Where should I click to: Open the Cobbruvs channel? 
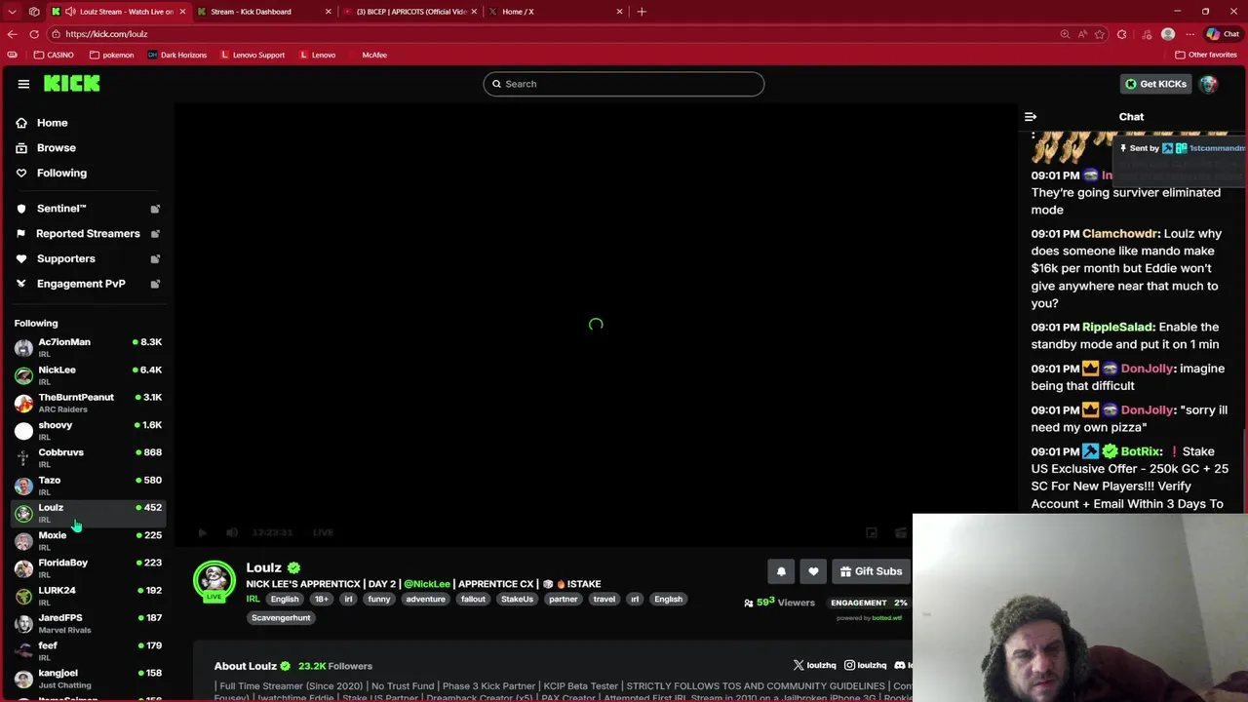pyautogui.click(x=88, y=457)
